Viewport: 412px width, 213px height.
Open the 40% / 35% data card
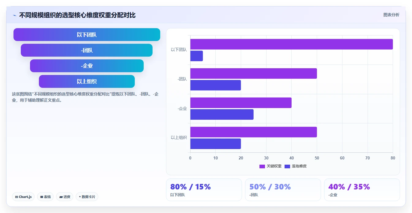362,190
